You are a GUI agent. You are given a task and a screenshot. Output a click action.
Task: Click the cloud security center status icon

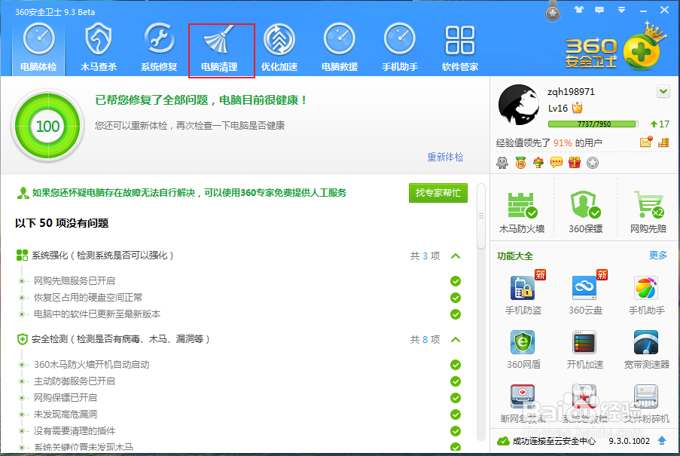[504, 441]
